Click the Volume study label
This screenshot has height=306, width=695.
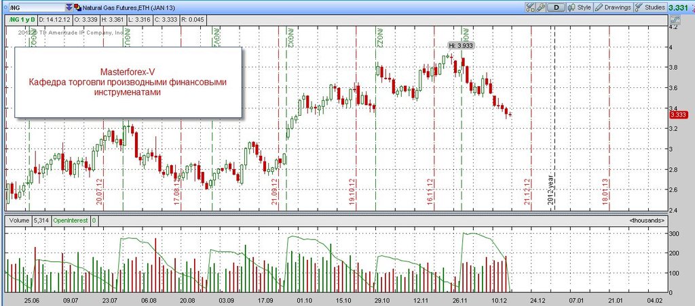coord(18,220)
